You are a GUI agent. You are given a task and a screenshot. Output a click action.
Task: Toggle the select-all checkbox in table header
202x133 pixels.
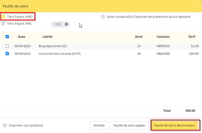(7, 36)
